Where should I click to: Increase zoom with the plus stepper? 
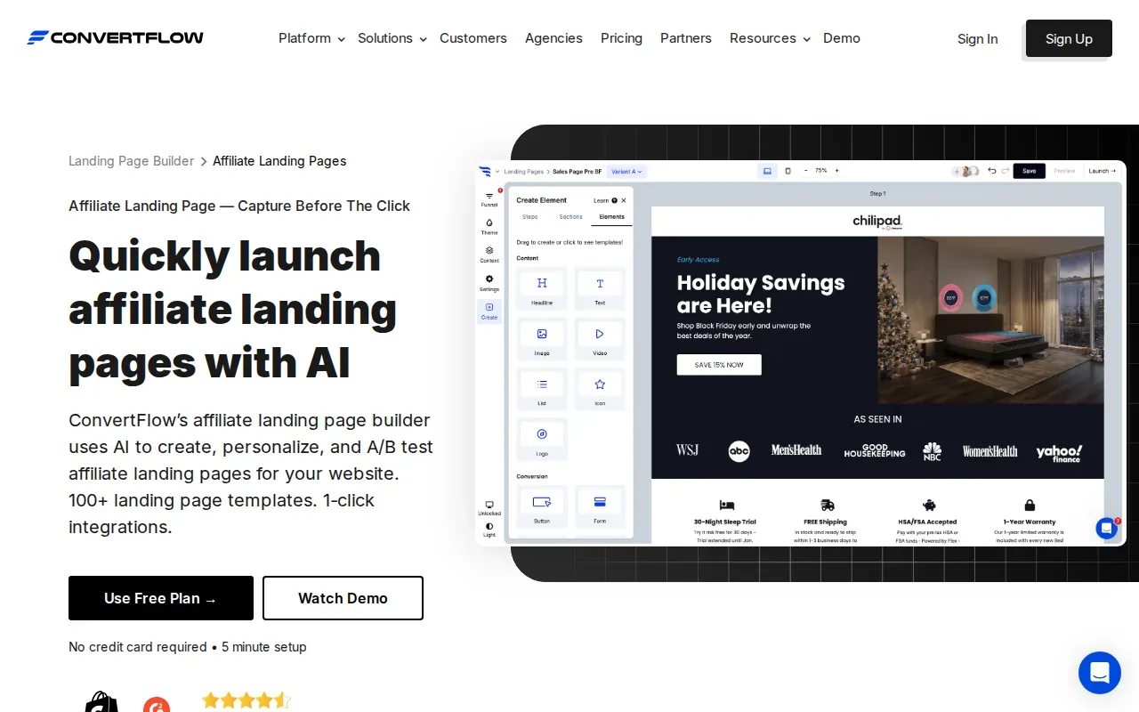836,171
